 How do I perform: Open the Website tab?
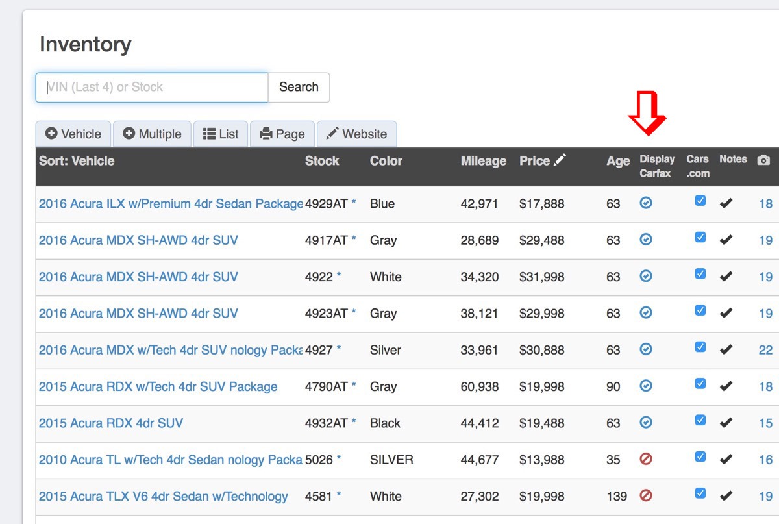click(x=356, y=134)
